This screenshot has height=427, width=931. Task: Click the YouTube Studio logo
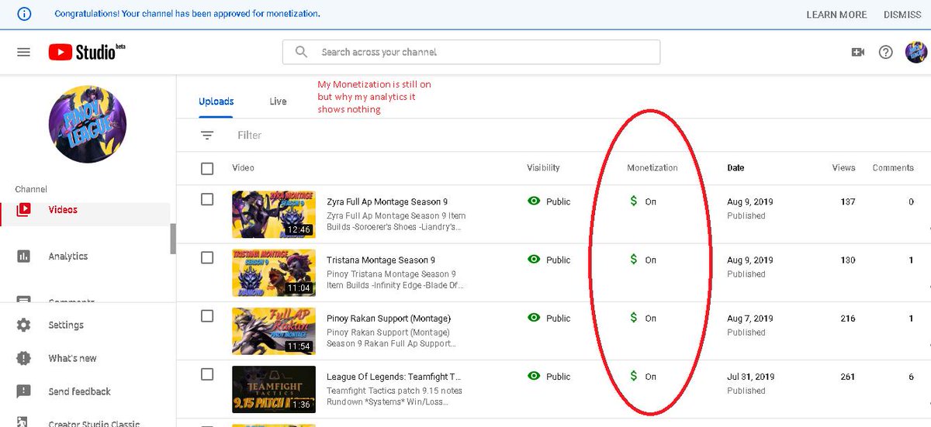pos(86,52)
